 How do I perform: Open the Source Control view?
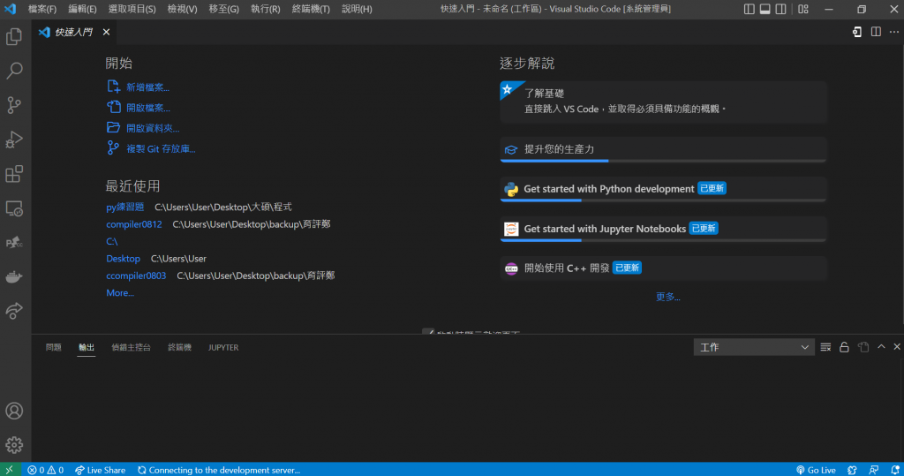pyautogui.click(x=14, y=105)
